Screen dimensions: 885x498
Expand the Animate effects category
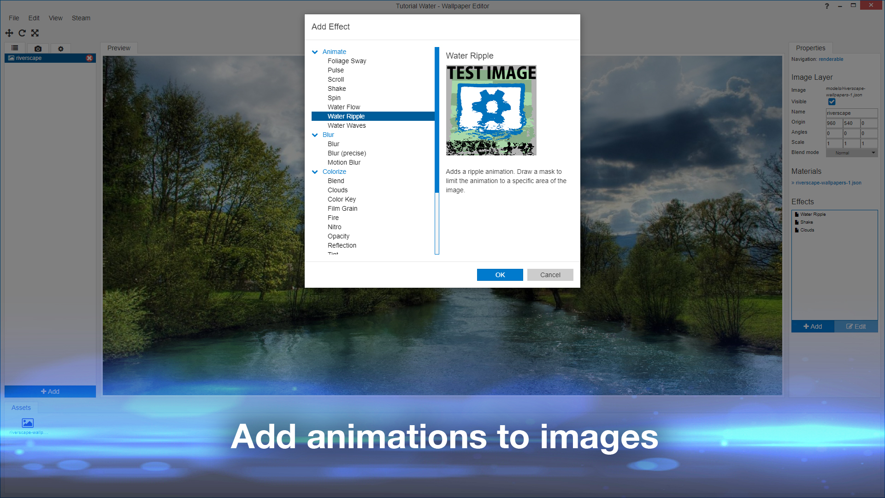click(333, 52)
